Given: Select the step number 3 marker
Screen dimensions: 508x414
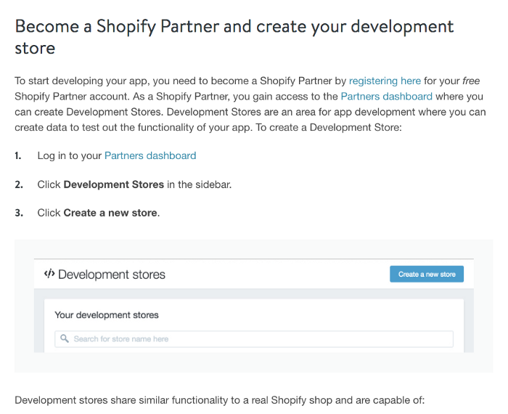Looking at the screenshot, I should [18, 213].
